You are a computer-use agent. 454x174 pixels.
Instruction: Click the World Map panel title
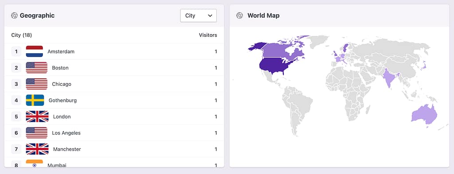tap(263, 15)
